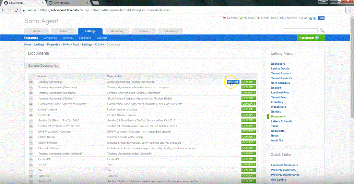
Task: Click into the search text field
Action: coord(300,30)
